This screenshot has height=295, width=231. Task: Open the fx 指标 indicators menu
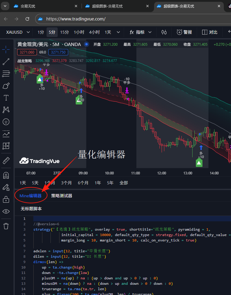pyautogui.click(x=137, y=32)
